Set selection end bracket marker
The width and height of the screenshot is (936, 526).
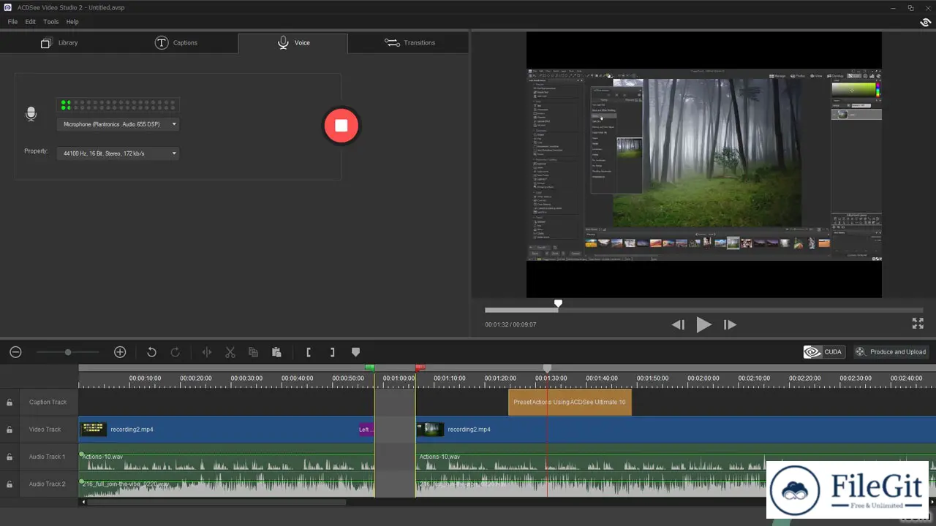click(x=332, y=352)
